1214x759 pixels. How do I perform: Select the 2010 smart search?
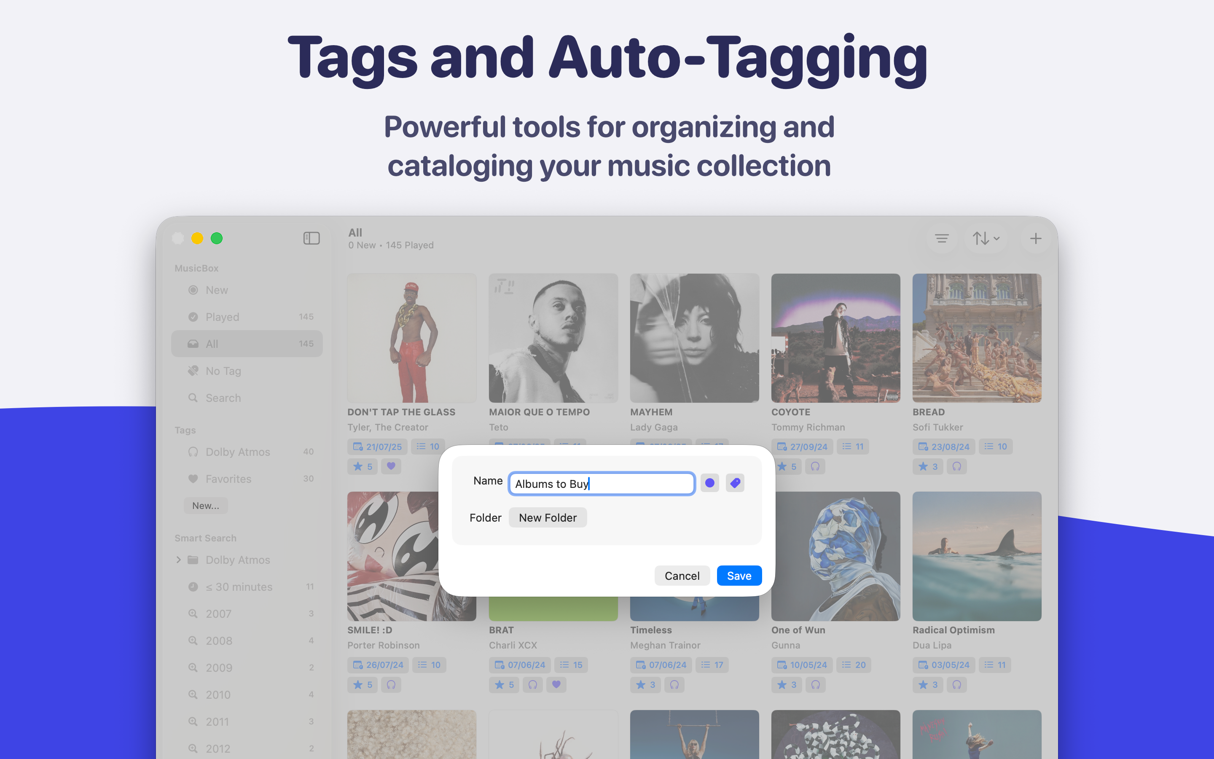click(247, 695)
